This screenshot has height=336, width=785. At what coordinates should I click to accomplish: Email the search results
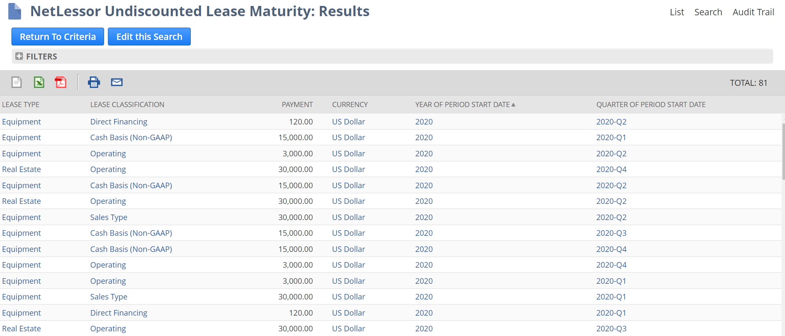point(117,82)
